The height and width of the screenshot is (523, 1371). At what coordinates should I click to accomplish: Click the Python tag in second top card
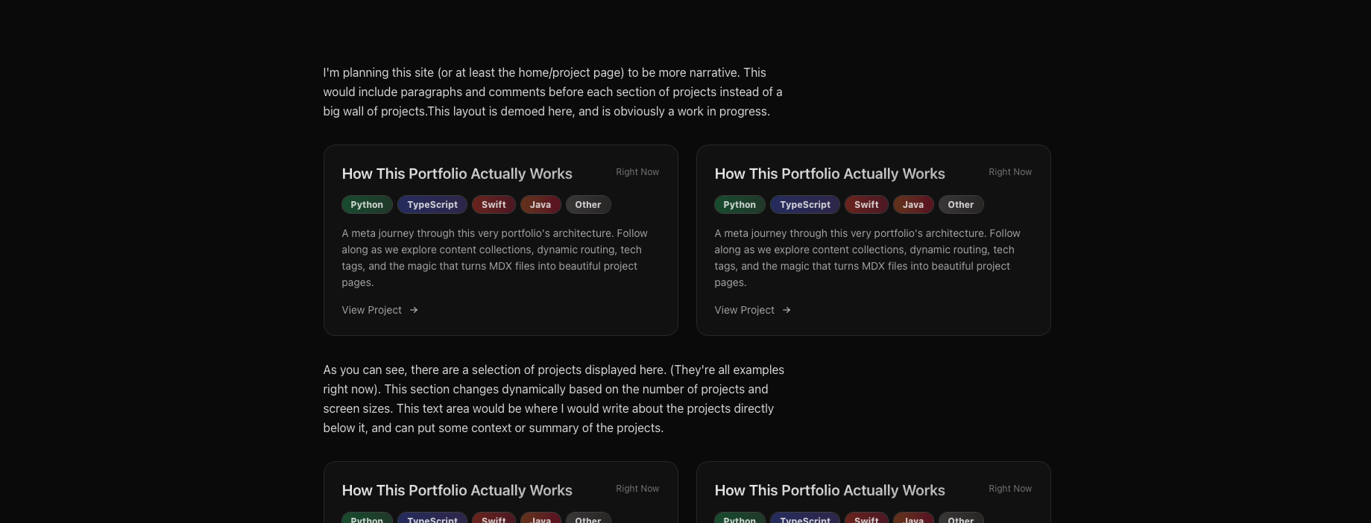[x=740, y=205]
